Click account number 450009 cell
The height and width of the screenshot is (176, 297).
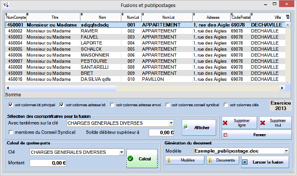16,73
